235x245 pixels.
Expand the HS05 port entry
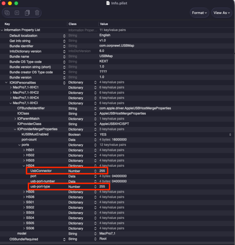click(x=24, y=192)
